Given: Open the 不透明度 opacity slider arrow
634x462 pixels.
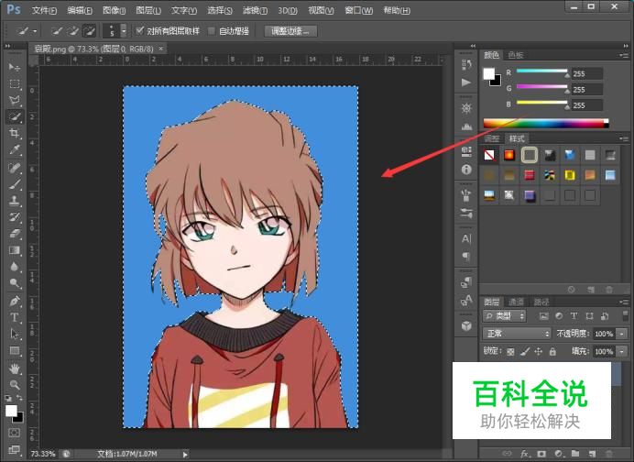Looking at the screenshot, I should tap(621, 334).
